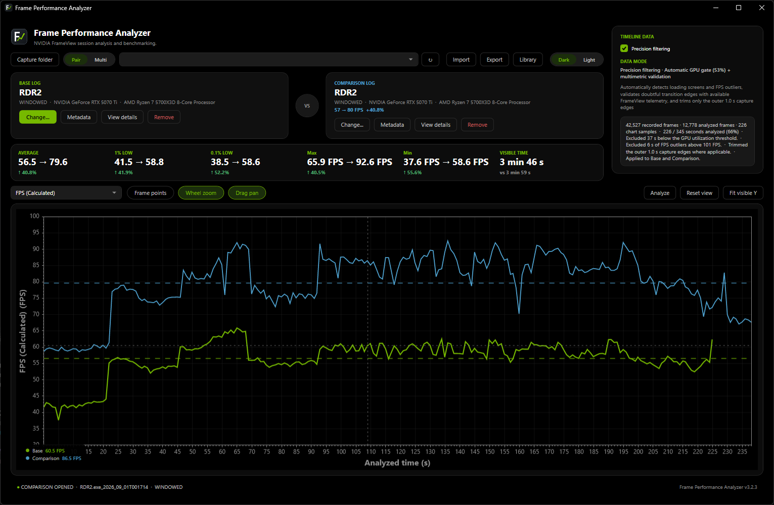Click the 1% Low 41.5 → 58.8 value
This screenshot has width=774, height=505.
pos(139,162)
